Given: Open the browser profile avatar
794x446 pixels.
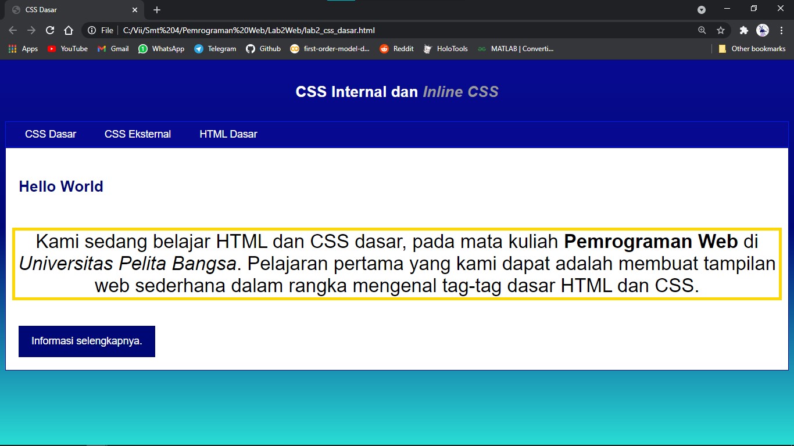Looking at the screenshot, I should [761, 30].
